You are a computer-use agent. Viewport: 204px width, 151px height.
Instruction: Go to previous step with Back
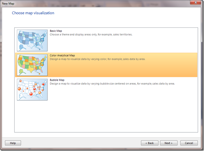click(x=150, y=143)
